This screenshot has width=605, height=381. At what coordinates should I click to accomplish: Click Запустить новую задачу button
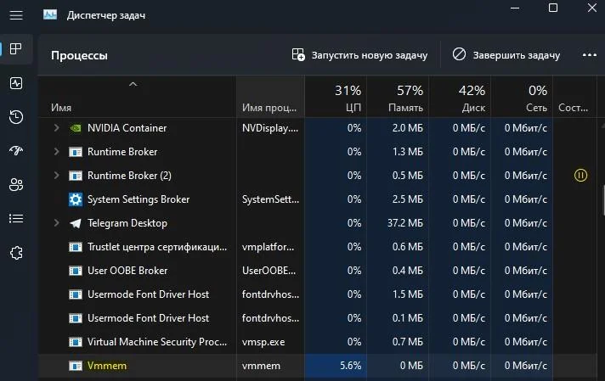[359, 55]
